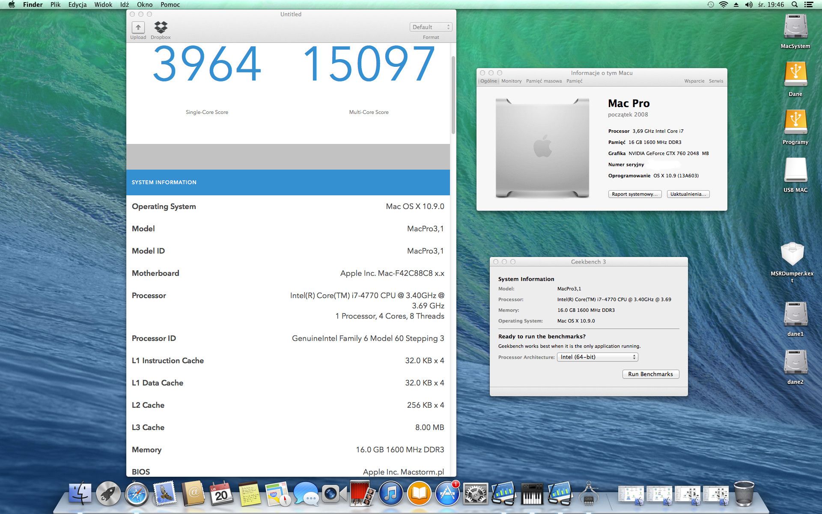Start FaceTime from the dock
This screenshot has width=822, height=514.
334,493
